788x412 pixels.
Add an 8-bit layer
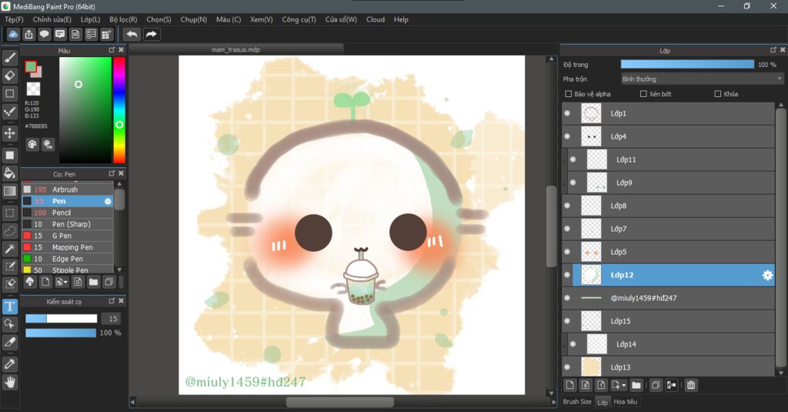coord(586,385)
